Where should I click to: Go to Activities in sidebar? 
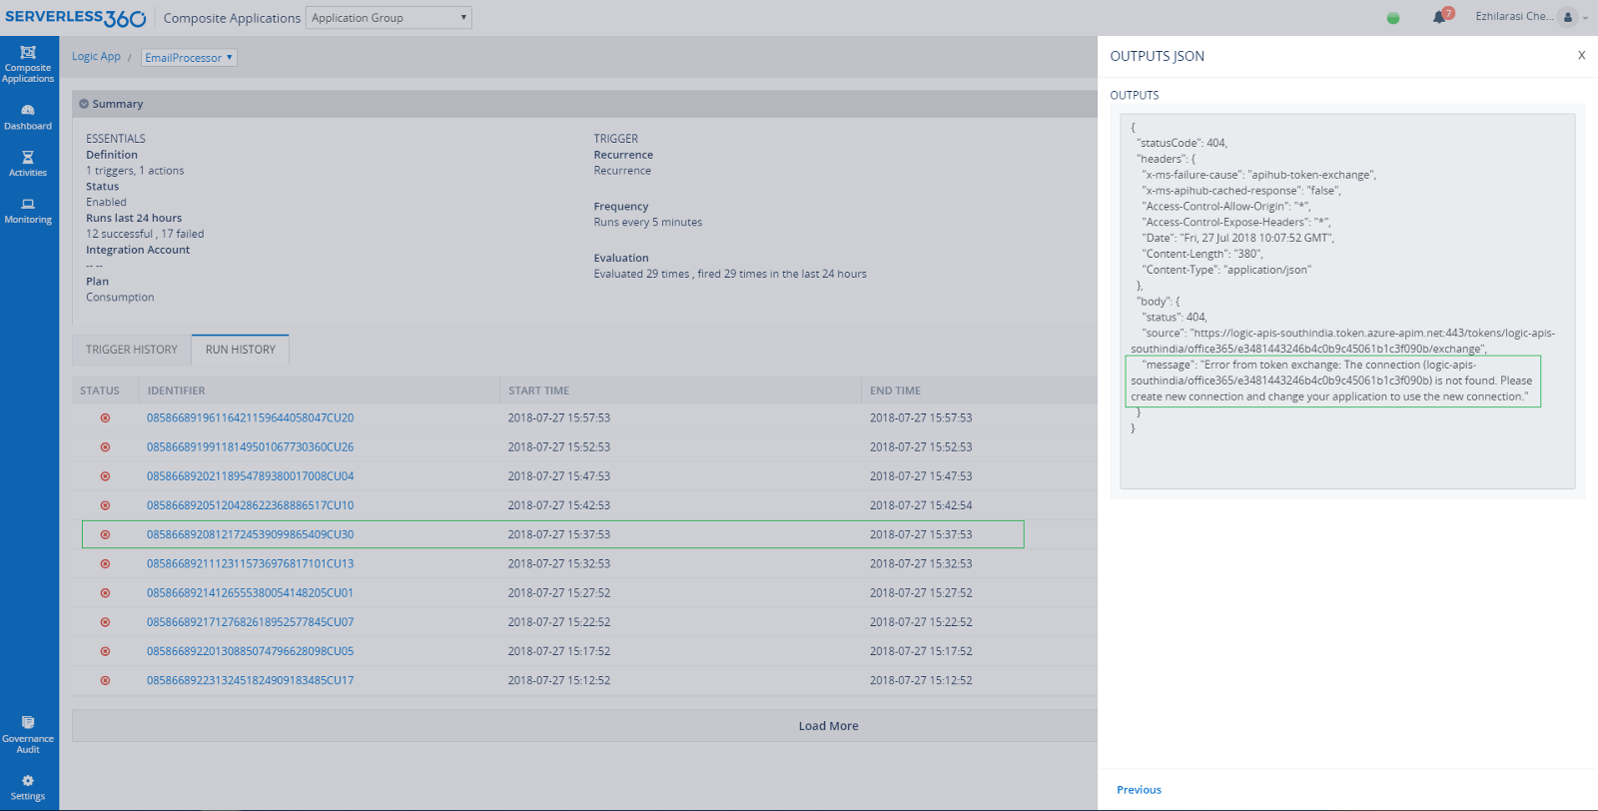pyautogui.click(x=28, y=164)
